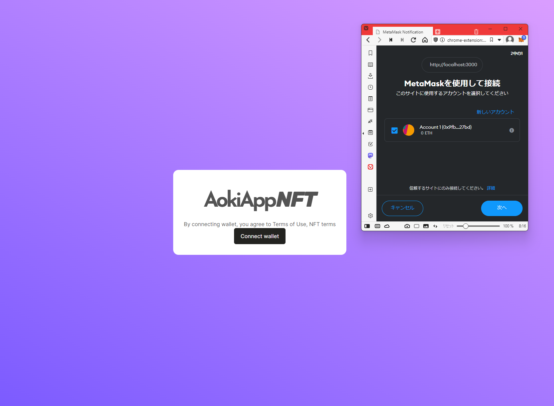The image size is (554, 406).
Task: Show site info in address bar
Action: [442, 40]
